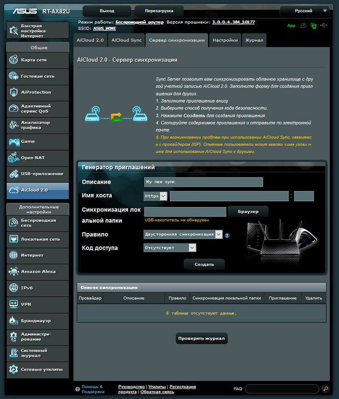
Task: Click the Имя хоста address field
Action: pos(229,196)
